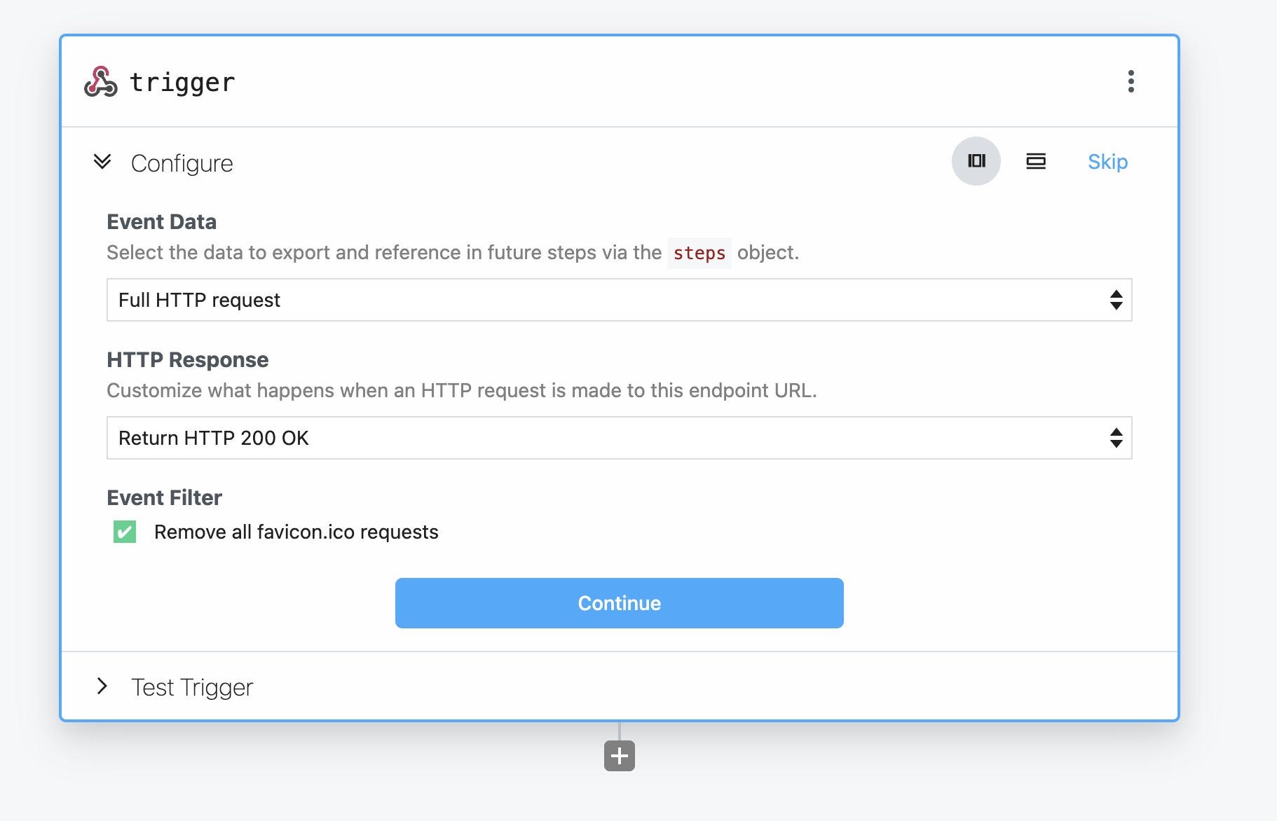1277x821 pixels.
Task: Click the webhook trigger logo icon
Action: click(100, 82)
